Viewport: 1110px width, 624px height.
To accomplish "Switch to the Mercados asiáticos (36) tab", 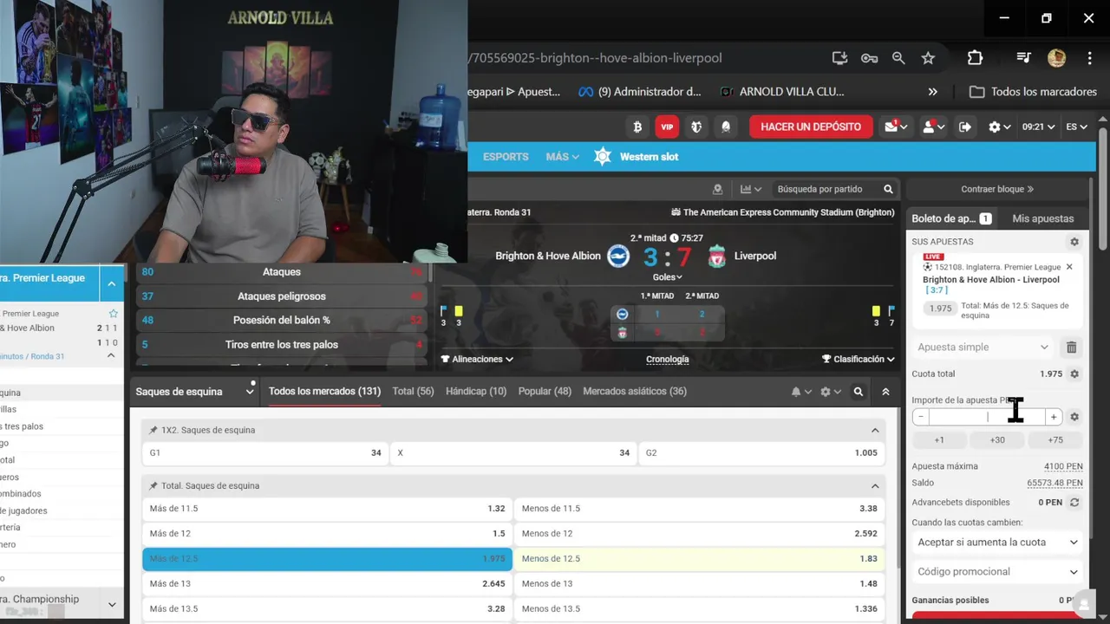I will pyautogui.click(x=635, y=391).
